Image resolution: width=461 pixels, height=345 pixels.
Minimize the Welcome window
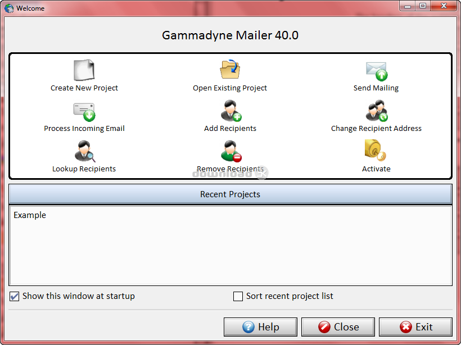[x=407, y=6]
